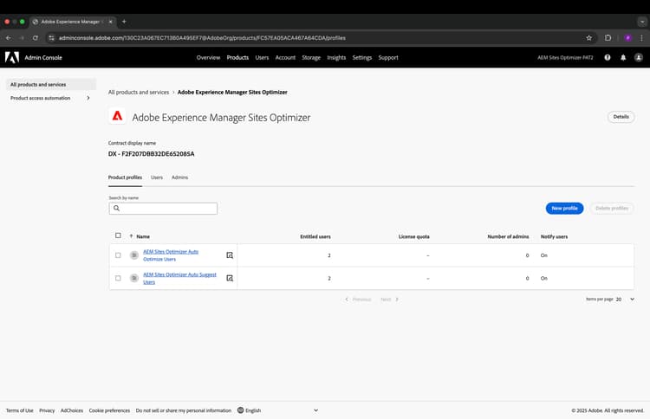Screen dimensions: 650x419
Task: Select Product access automation in sidebar
Action: point(40,98)
